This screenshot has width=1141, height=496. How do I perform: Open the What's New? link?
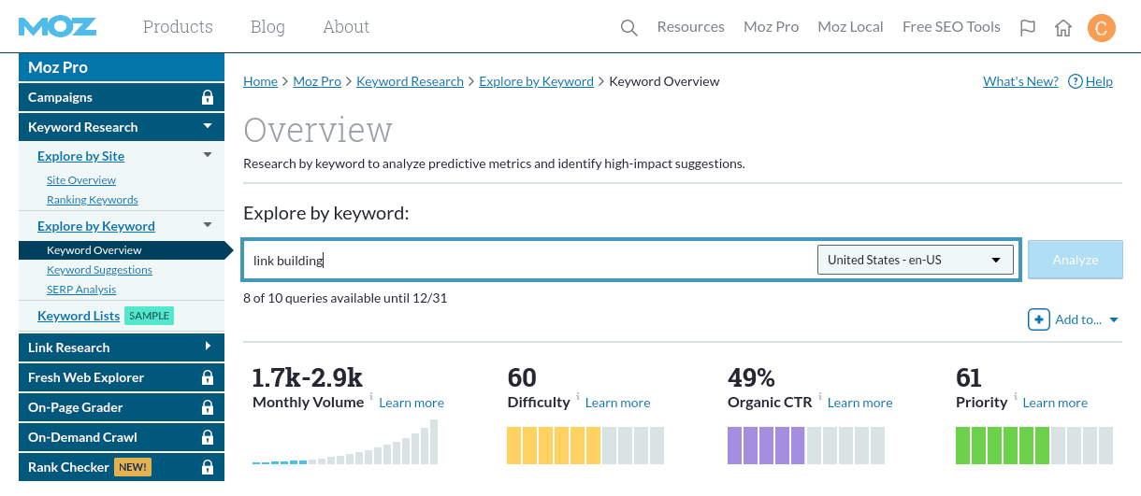tap(1020, 81)
